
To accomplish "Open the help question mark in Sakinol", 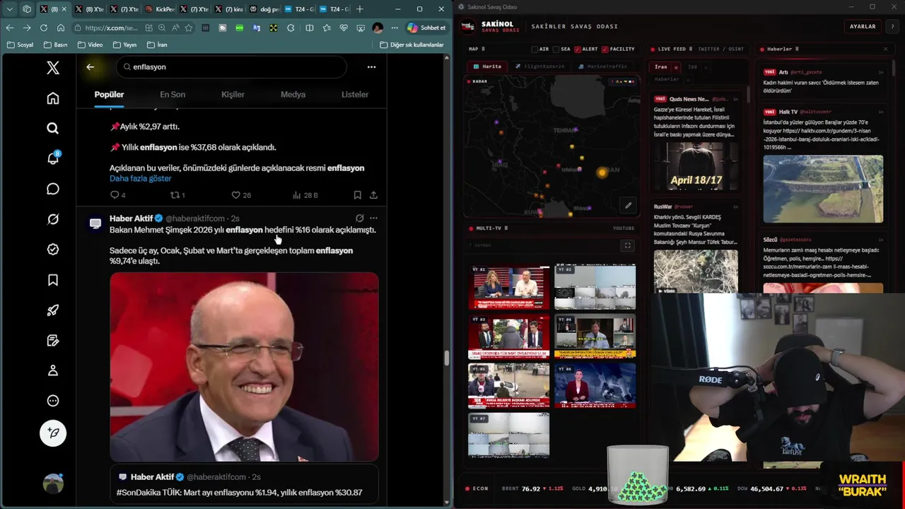I will point(892,26).
